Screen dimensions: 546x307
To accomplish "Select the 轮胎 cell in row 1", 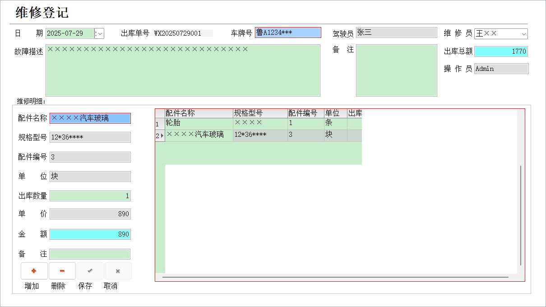I will click(199, 124).
